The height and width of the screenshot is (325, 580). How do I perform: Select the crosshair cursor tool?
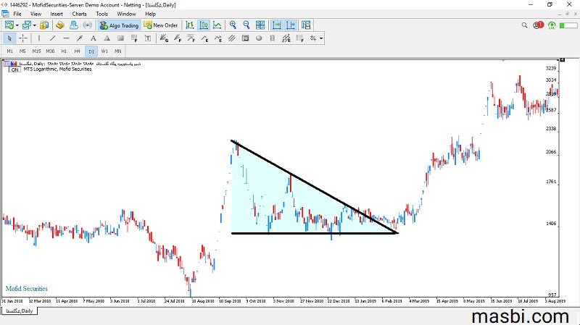[23, 38]
